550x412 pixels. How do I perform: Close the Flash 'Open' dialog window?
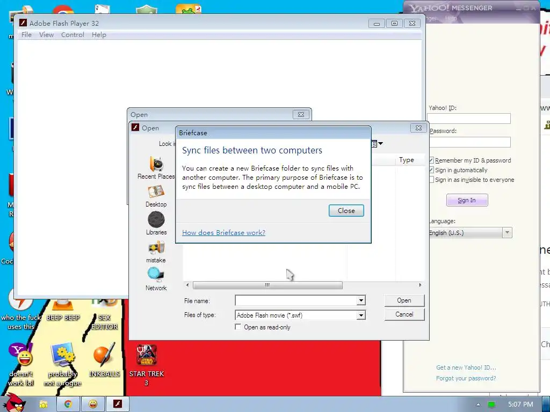[x=418, y=128]
